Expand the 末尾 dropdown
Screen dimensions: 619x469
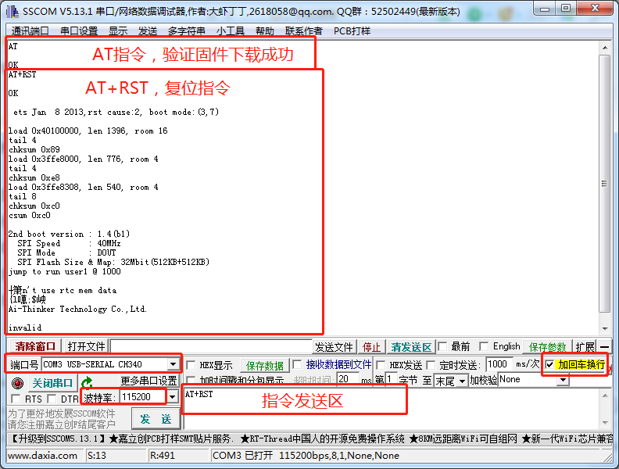click(462, 381)
